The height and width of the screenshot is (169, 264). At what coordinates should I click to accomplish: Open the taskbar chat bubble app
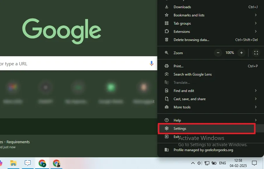[x=27, y=163]
